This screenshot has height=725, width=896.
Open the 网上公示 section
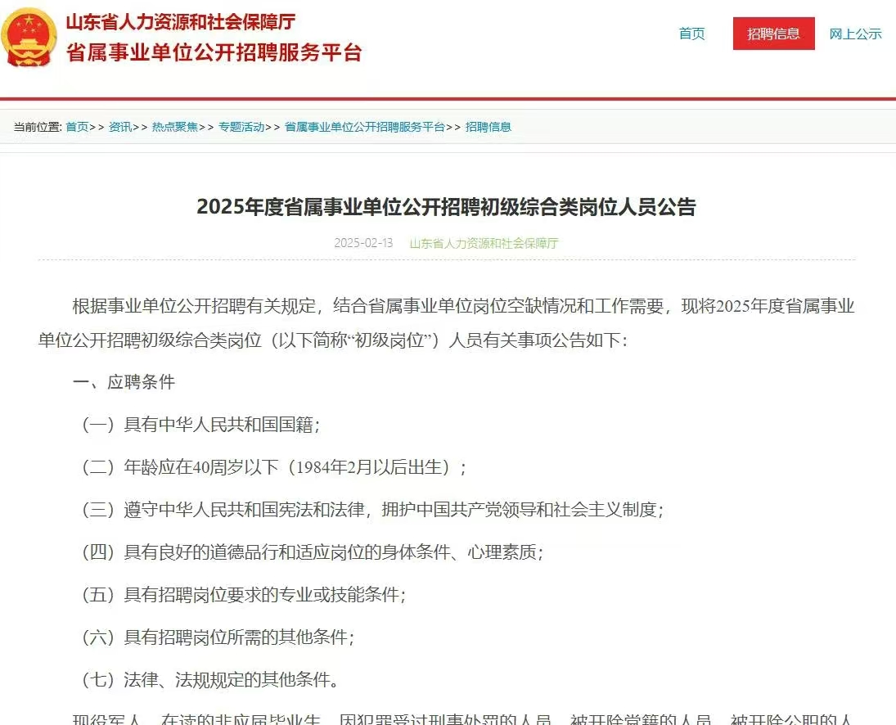(x=854, y=34)
